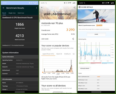The image size is (116, 94).
Task: Tap the battery icon in Geekbench status bar
Action: click(x=36, y=3)
